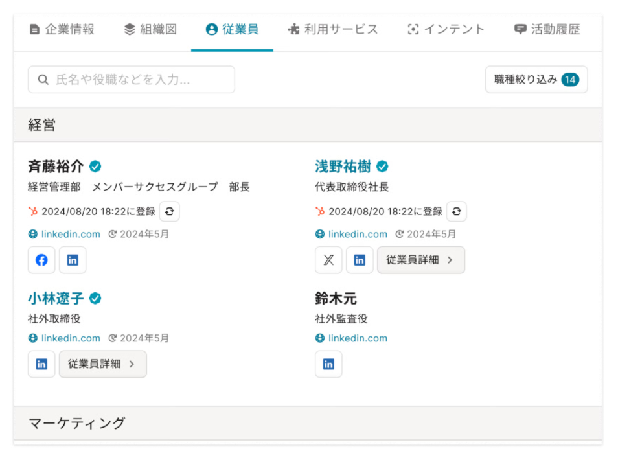The height and width of the screenshot is (451, 618).
Task: Click the LinkedIn icon on 浅野祐樹's card
Action: 360,260
